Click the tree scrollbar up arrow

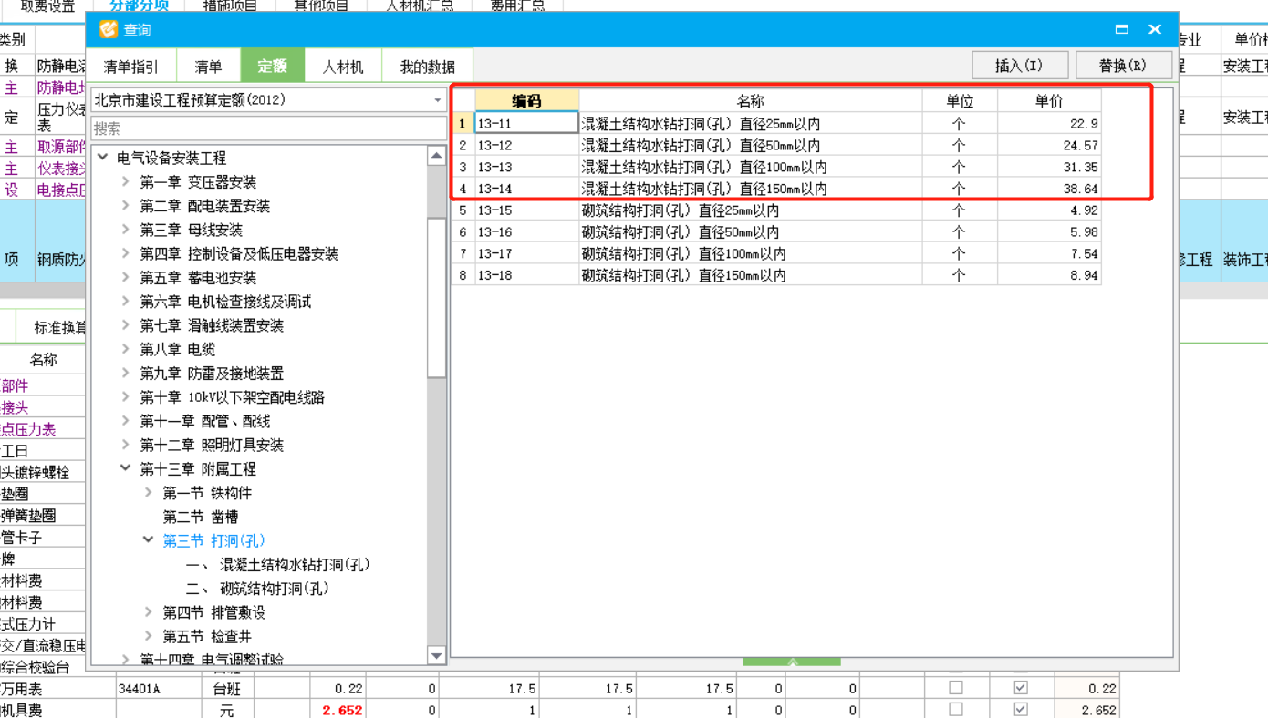[436, 156]
